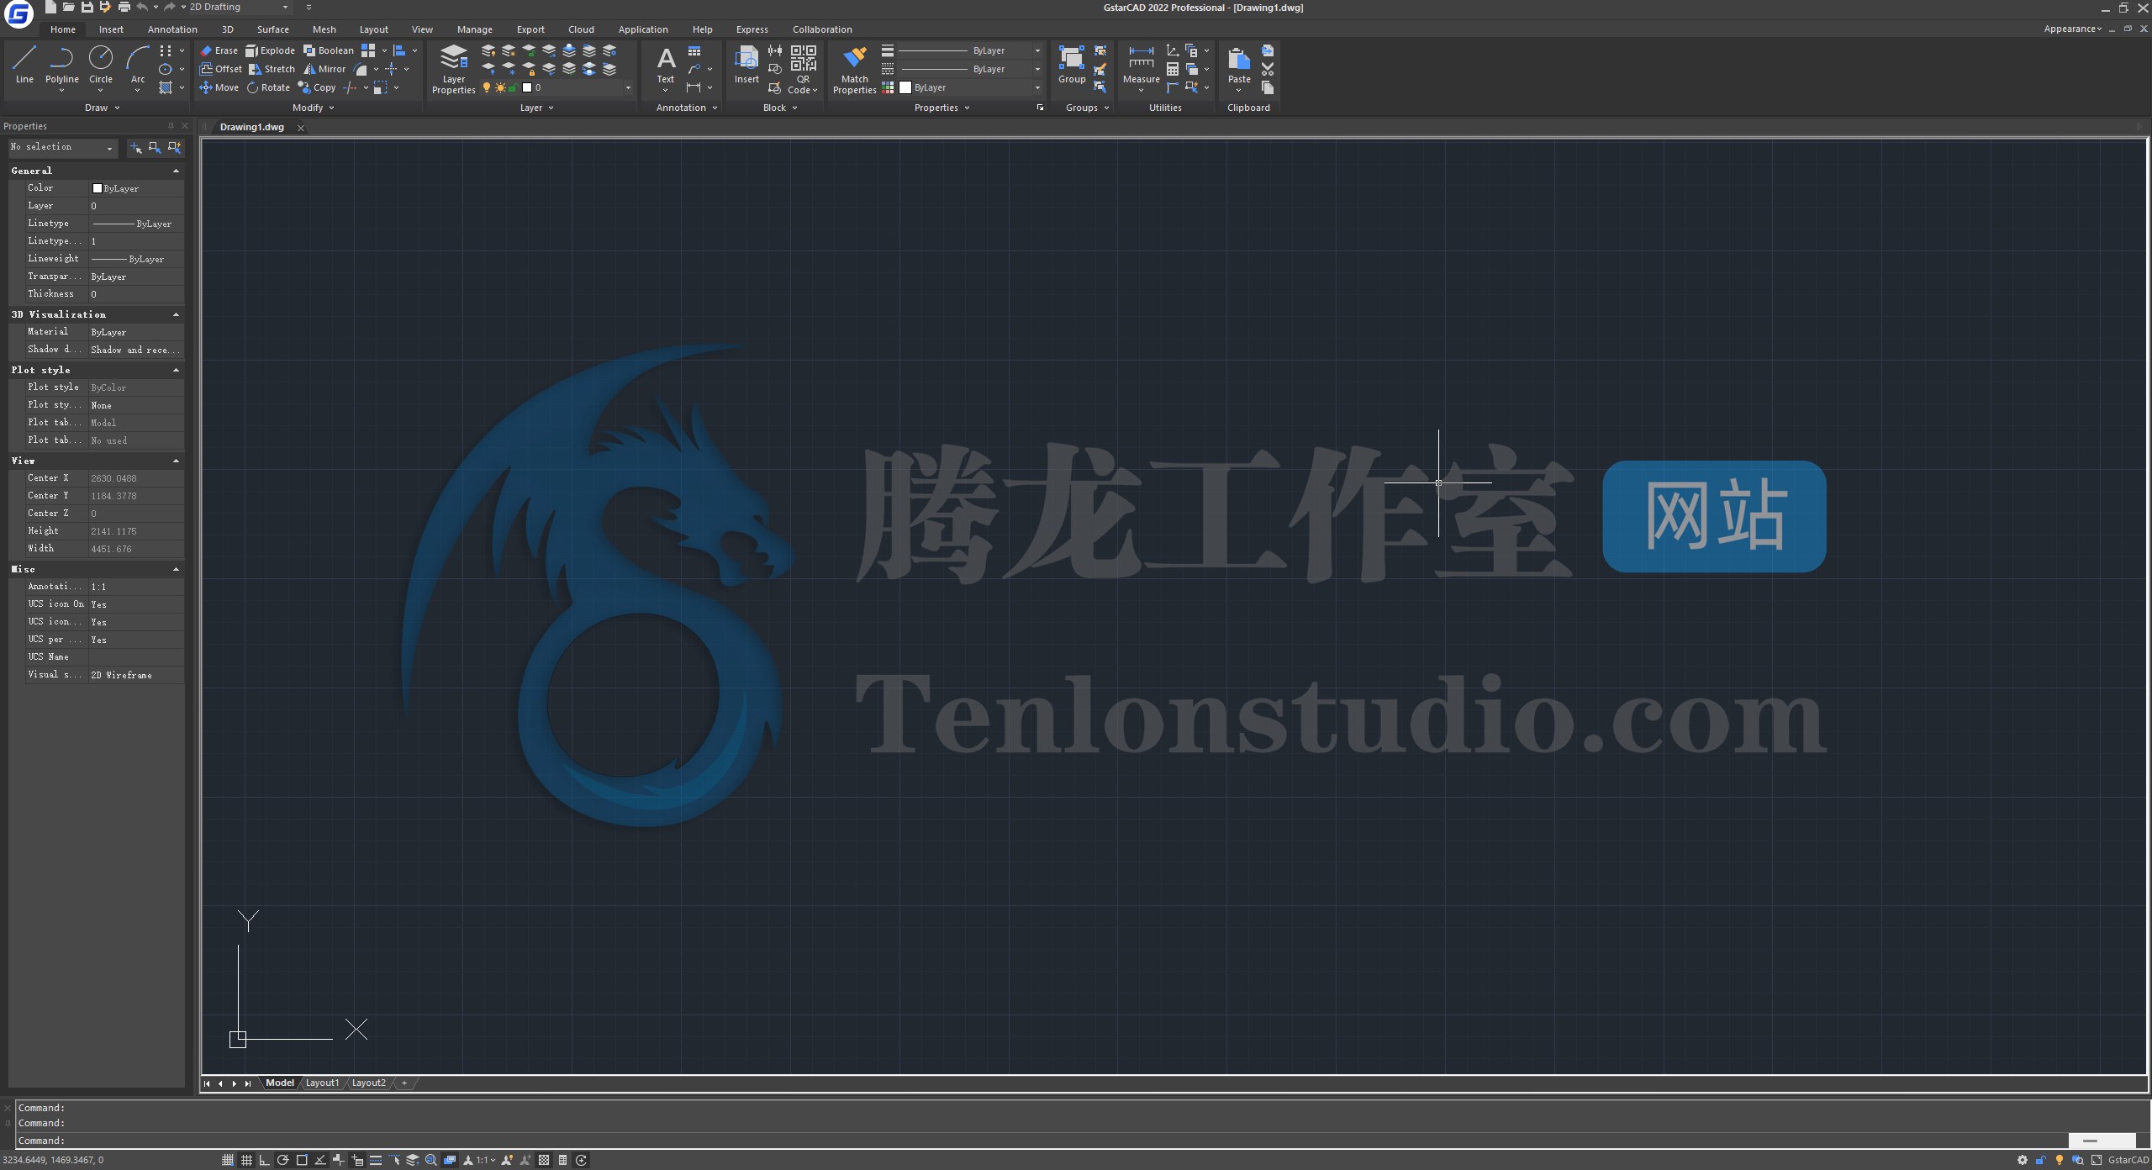2152x1170 pixels.
Task: Click the Insert block tool
Action: [x=746, y=66]
